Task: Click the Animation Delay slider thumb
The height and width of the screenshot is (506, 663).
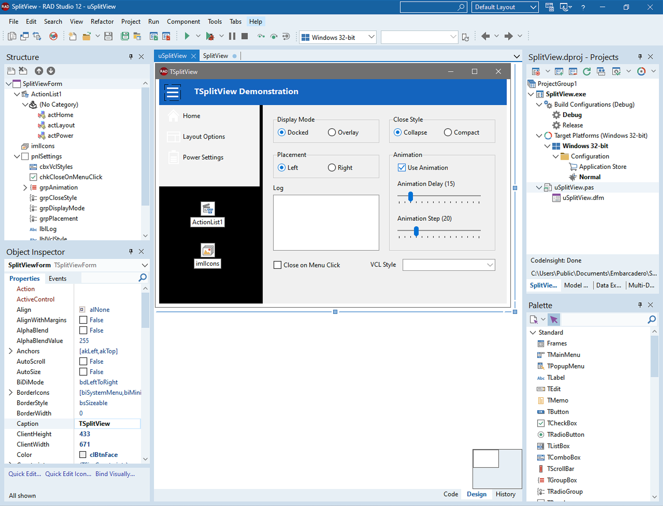Action: (410, 197)
